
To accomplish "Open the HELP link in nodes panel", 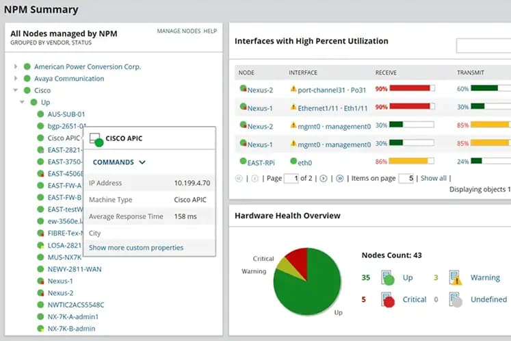I will tap(210, 31).
